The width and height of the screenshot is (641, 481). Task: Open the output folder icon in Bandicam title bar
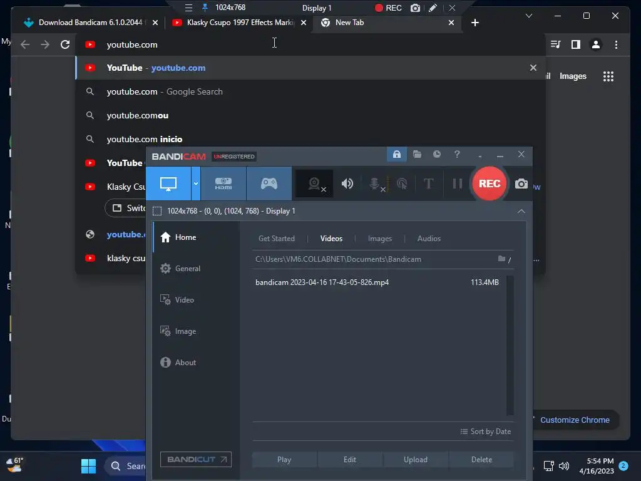(417, 154)
